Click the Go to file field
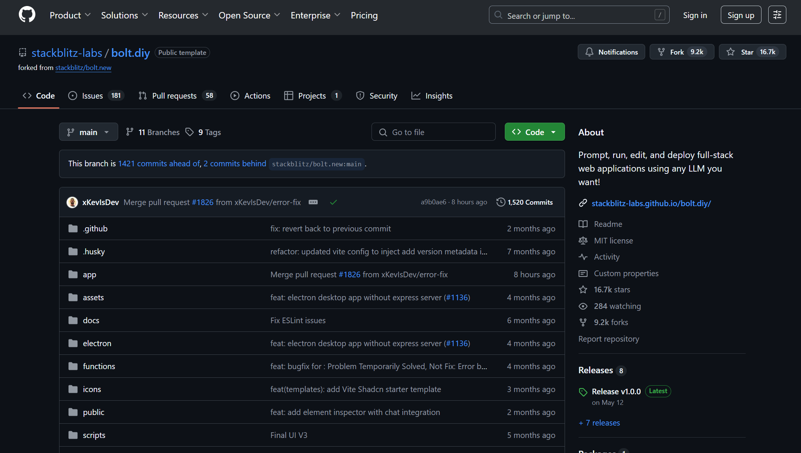Viewport: 801px width, 453px height. point(433,132)
